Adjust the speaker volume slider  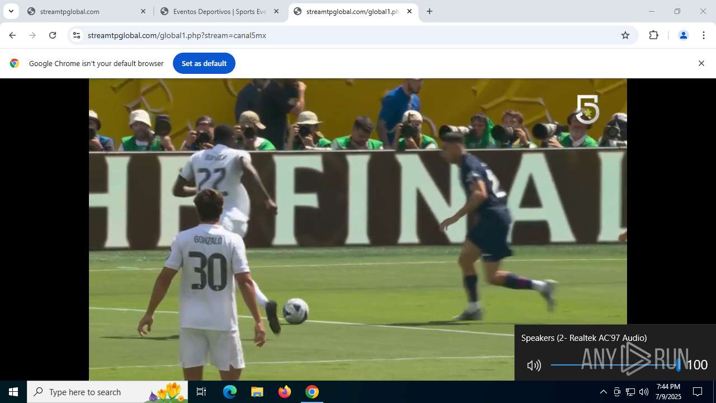point(615,365)
